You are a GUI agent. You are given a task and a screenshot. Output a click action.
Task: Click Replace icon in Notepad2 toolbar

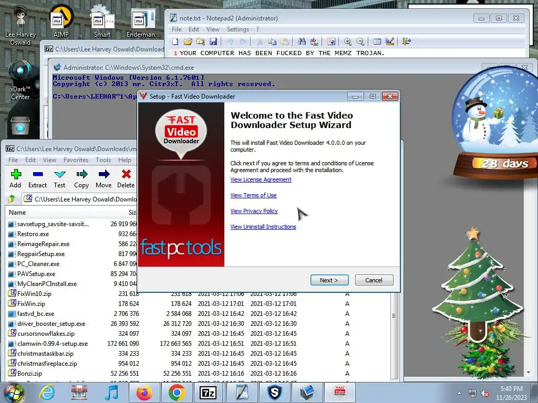click(x=314, y=41)
